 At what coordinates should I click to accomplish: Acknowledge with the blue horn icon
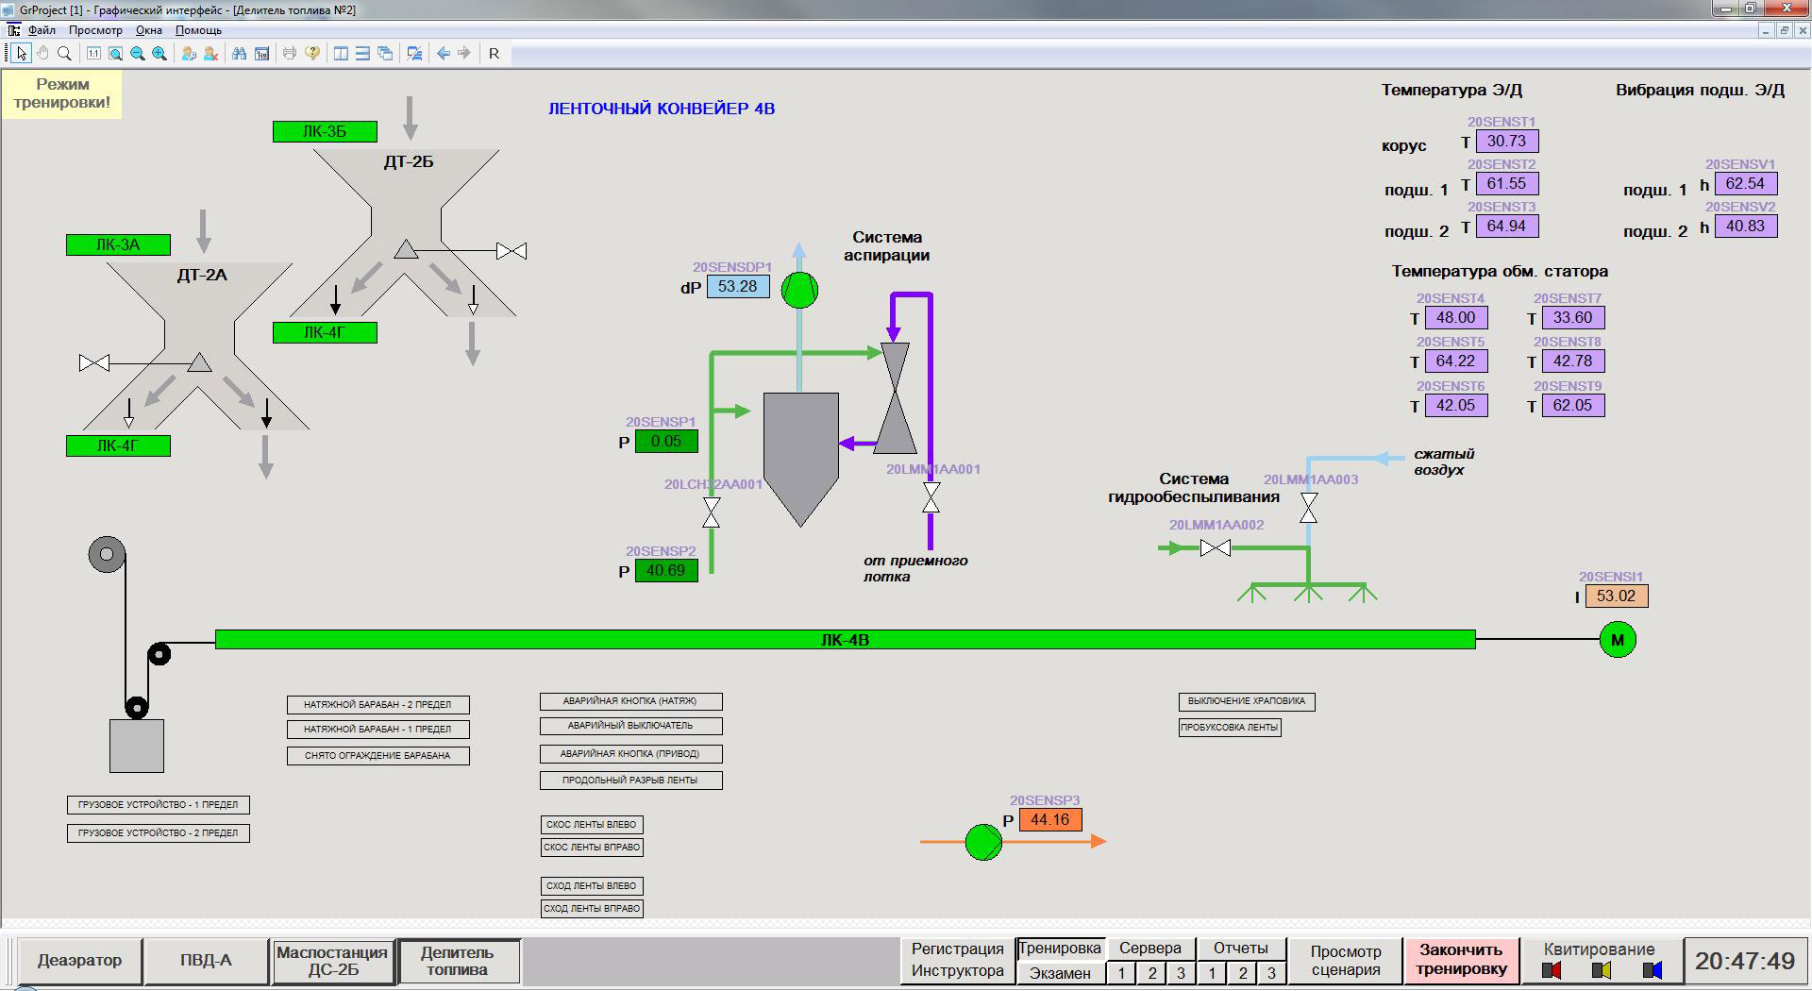click(x=1653, y=970)
